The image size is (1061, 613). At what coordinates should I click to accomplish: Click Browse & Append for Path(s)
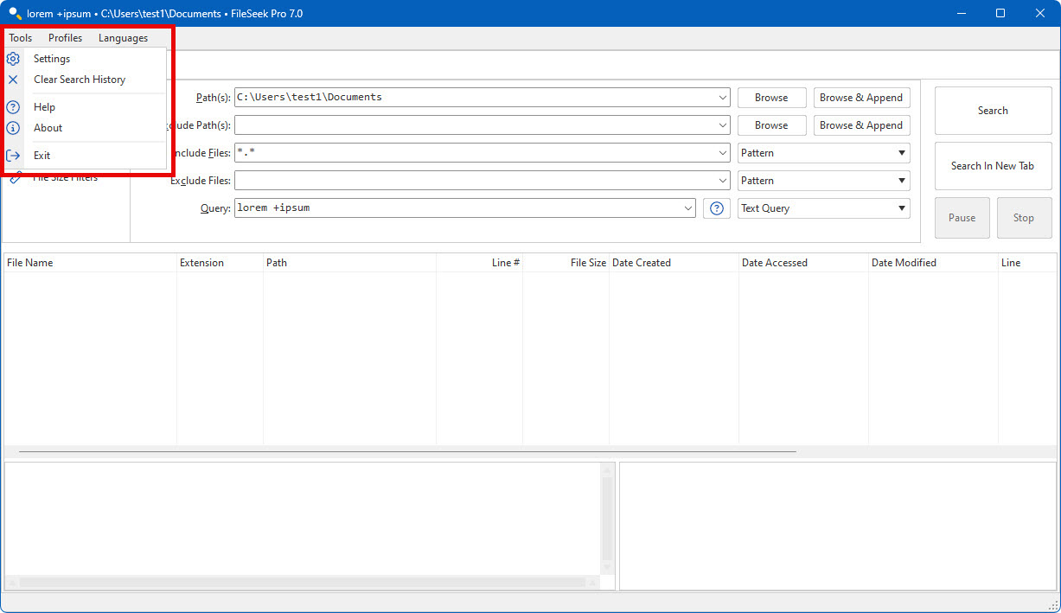(861, 98)
